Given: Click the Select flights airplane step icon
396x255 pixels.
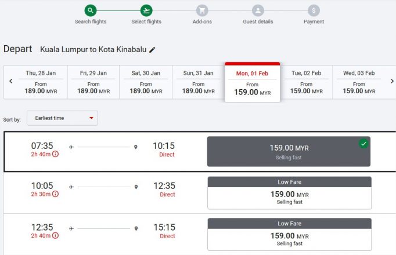Looking at the screenshot, I should tap(146, 10).
